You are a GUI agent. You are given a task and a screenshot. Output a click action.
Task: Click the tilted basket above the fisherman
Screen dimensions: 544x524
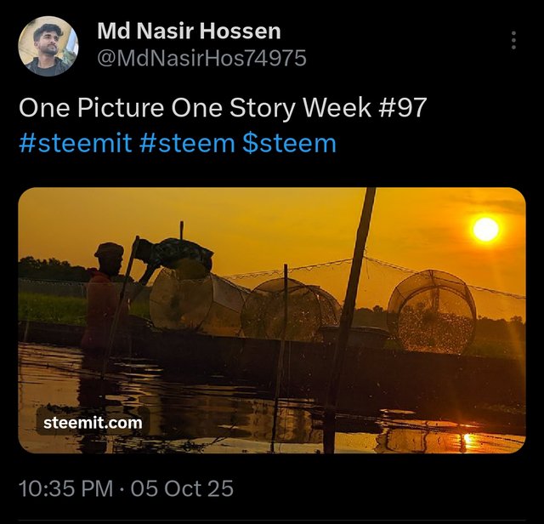point(174,253)
